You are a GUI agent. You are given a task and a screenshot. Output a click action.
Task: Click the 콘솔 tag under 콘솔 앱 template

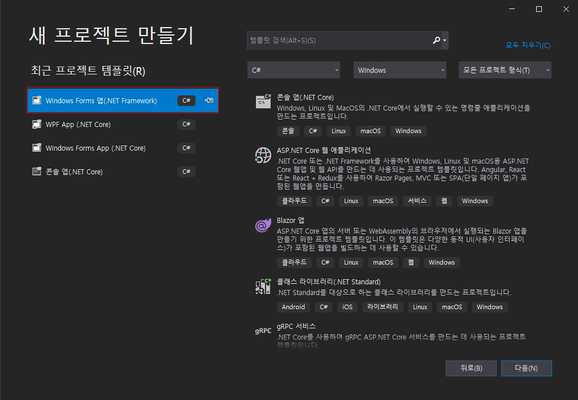point(288,131)
